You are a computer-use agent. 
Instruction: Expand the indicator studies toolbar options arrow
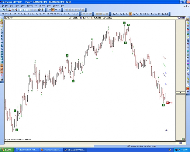tap(80, 14)
